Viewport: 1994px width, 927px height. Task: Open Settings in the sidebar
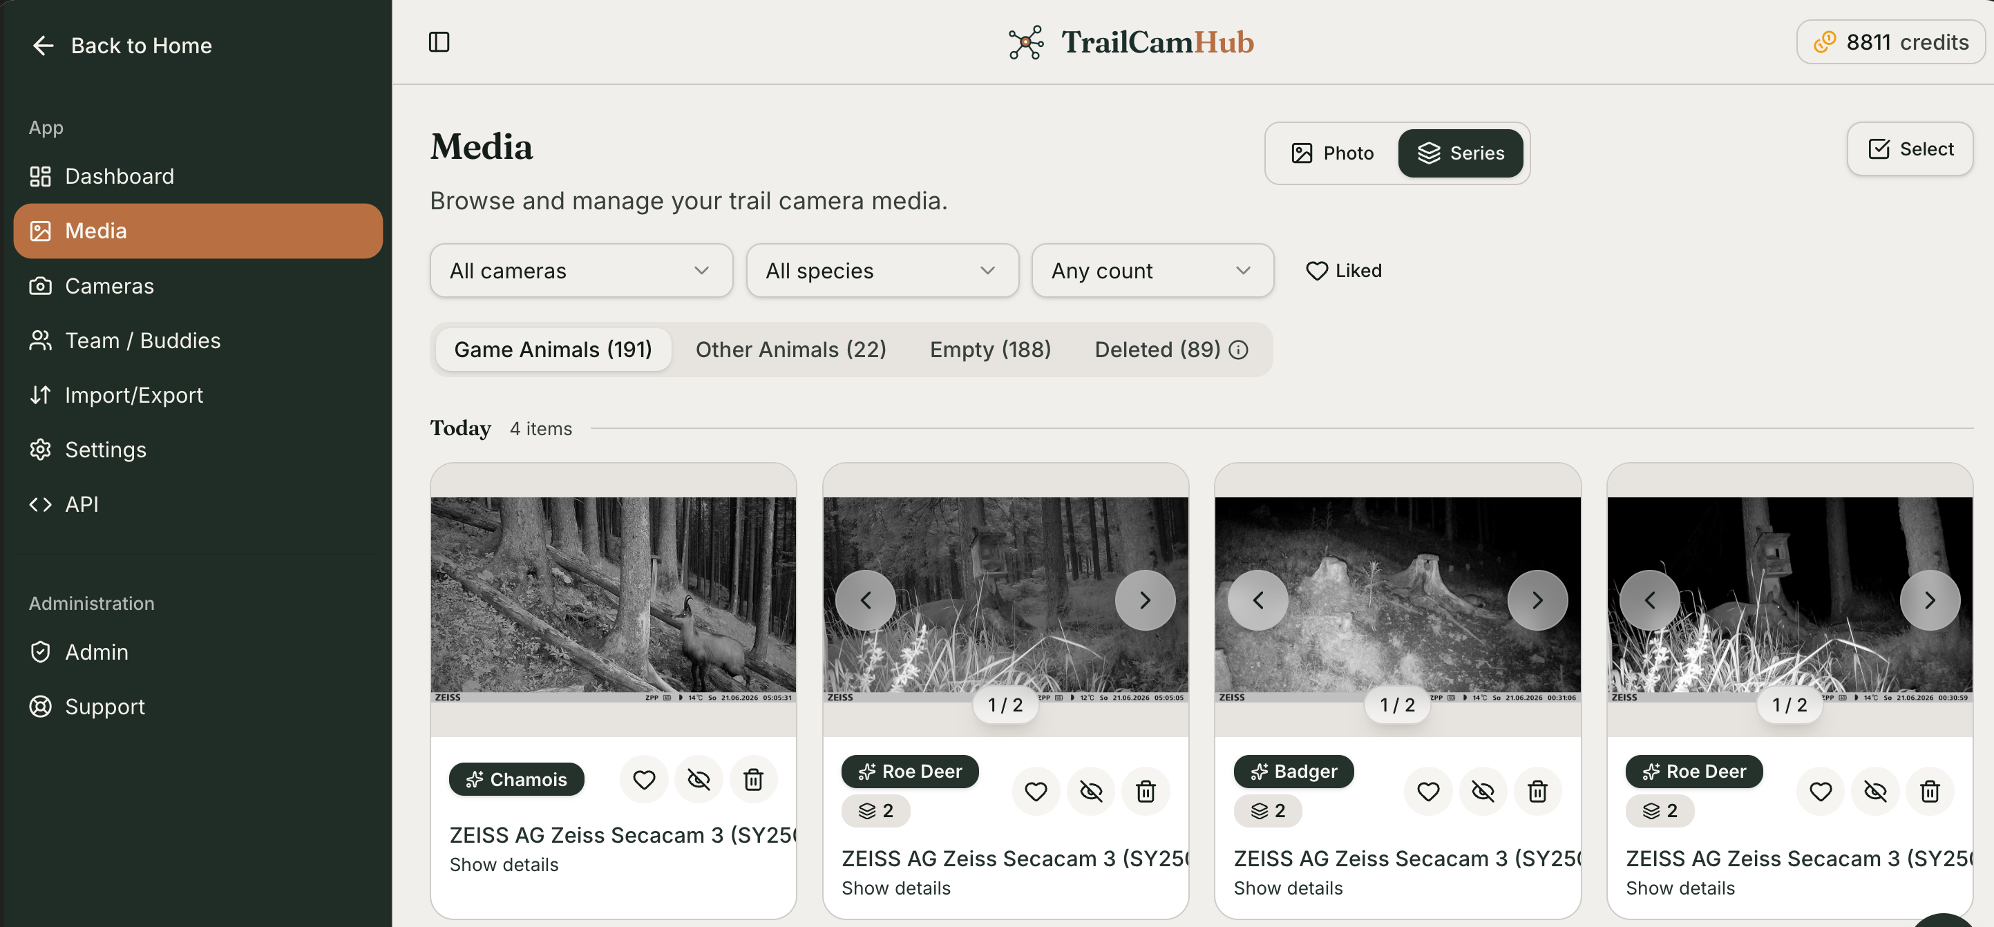pyautogui.click(x=198, y=449)
